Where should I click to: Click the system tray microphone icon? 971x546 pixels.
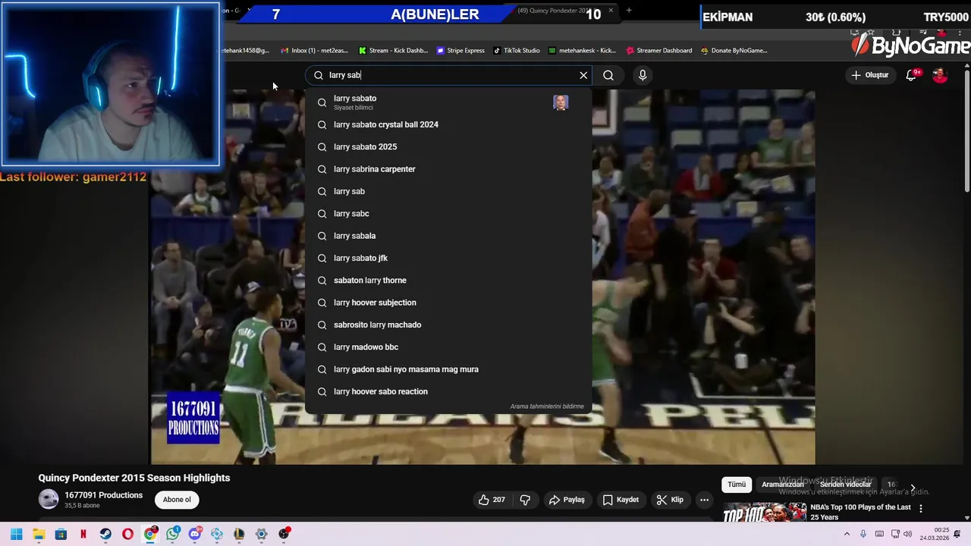pos(863,534)
